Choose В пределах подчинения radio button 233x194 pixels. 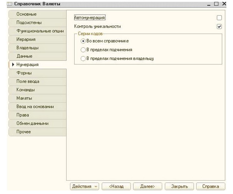(x=83, y=50)
